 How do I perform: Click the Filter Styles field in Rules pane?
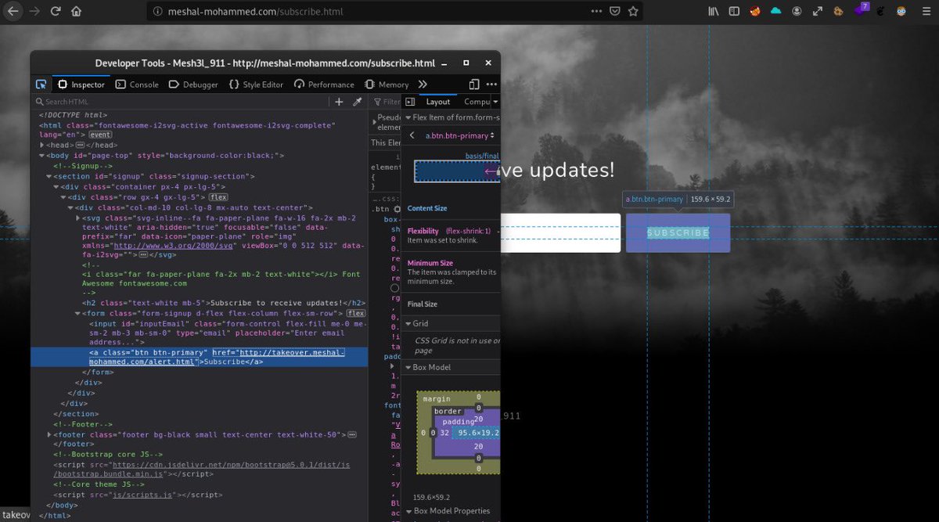tap(385, 102)
